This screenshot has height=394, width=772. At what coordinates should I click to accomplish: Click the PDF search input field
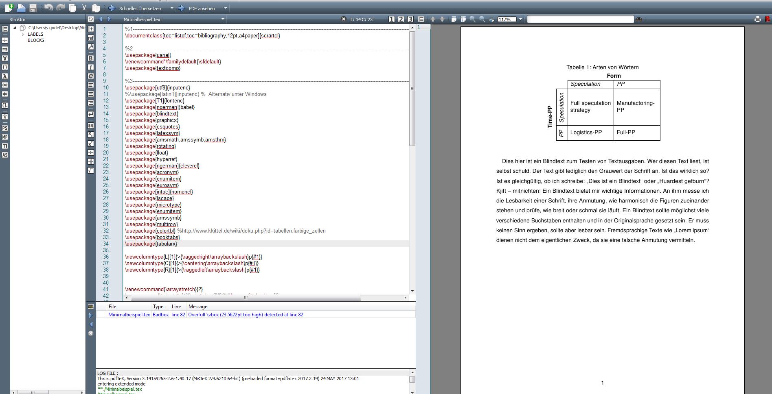point(580,19)
